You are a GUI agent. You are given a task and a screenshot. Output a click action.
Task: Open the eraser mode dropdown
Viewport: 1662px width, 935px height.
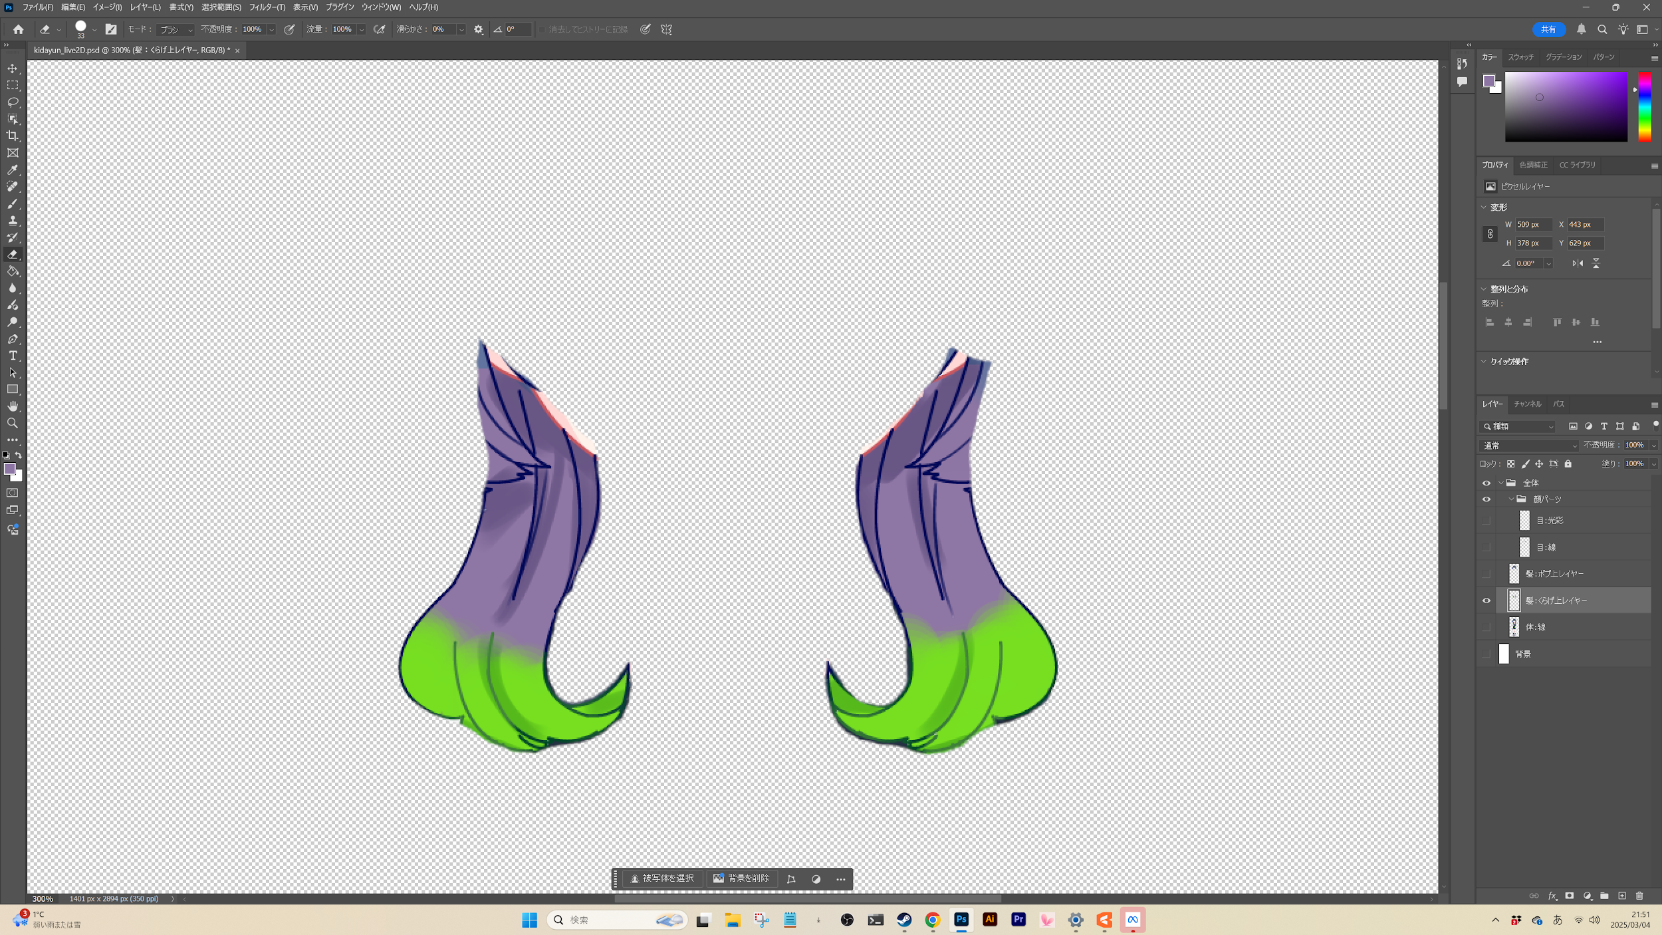point(176,30)
